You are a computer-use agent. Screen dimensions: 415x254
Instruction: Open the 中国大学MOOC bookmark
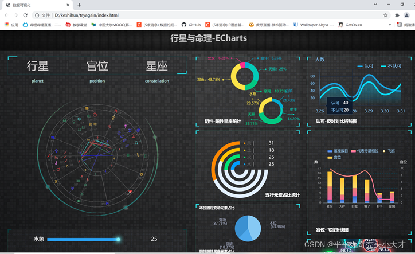click(112, 25)
